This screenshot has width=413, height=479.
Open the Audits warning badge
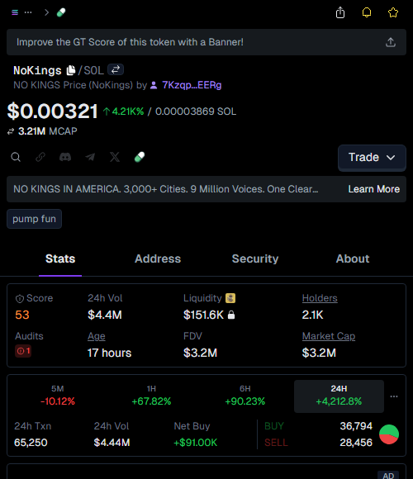pyautogui.click(x=23, y=351)
